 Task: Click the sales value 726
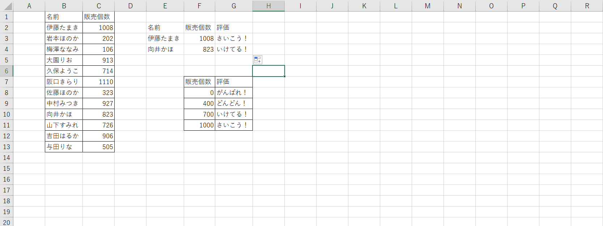coord(99,125)
